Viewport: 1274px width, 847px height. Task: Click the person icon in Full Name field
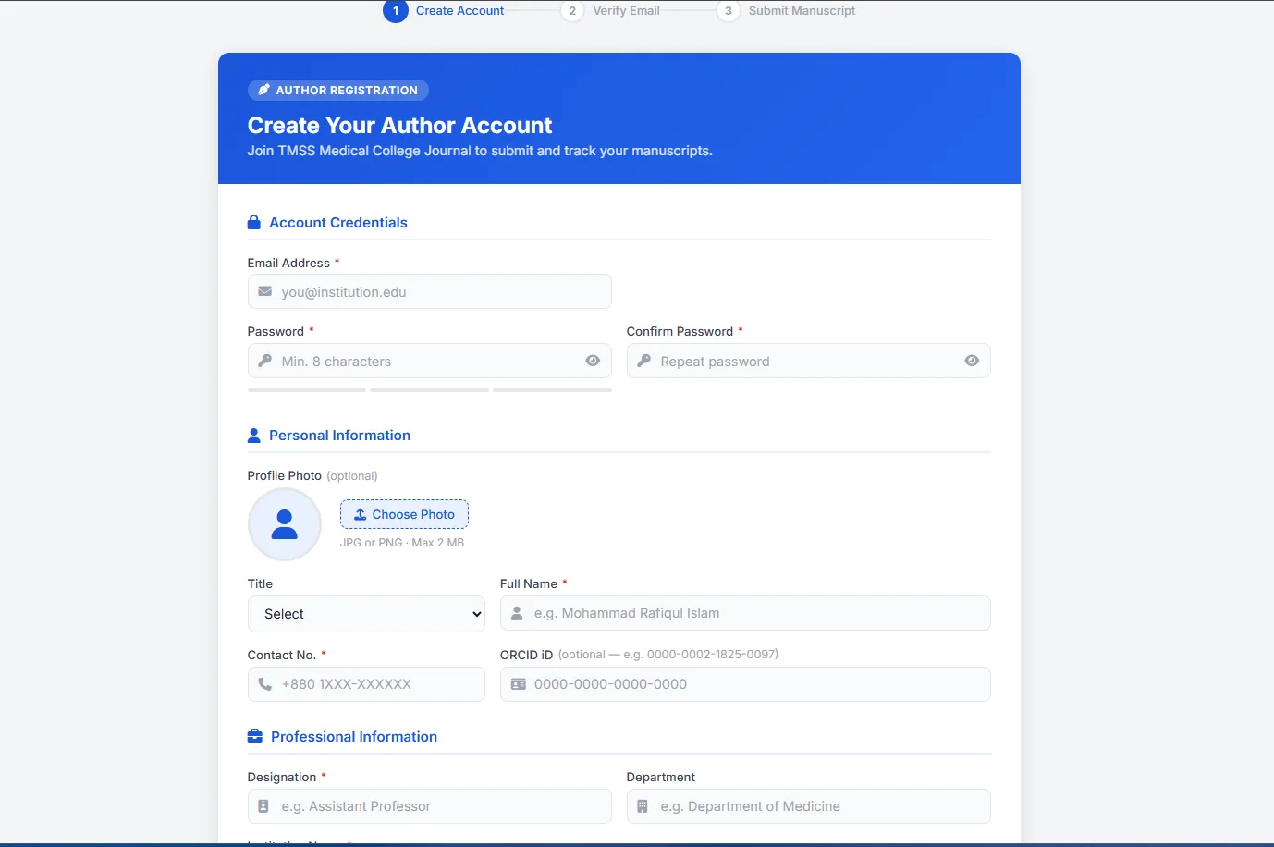point(517,613)
